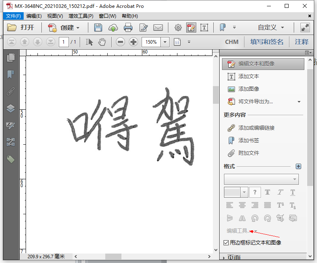
Task: Go to the first page icon
Action: pos(12,42)
